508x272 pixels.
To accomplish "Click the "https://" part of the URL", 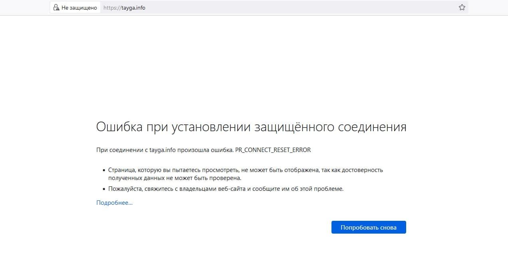I will (111, 8).
